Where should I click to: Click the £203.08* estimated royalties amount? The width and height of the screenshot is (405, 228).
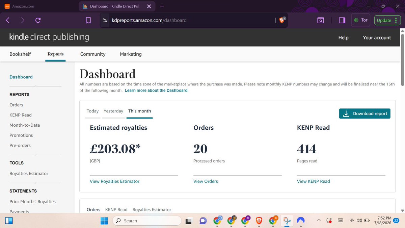click(x=115, y=149)
